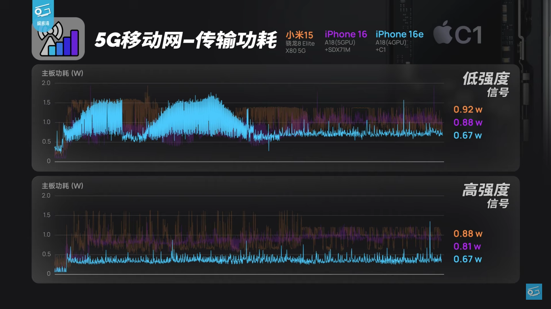The height and width of the screenshot is (309, 551).
Task: Click the 2.0 axis tick in upper chart
Action: tap(46, 83)
